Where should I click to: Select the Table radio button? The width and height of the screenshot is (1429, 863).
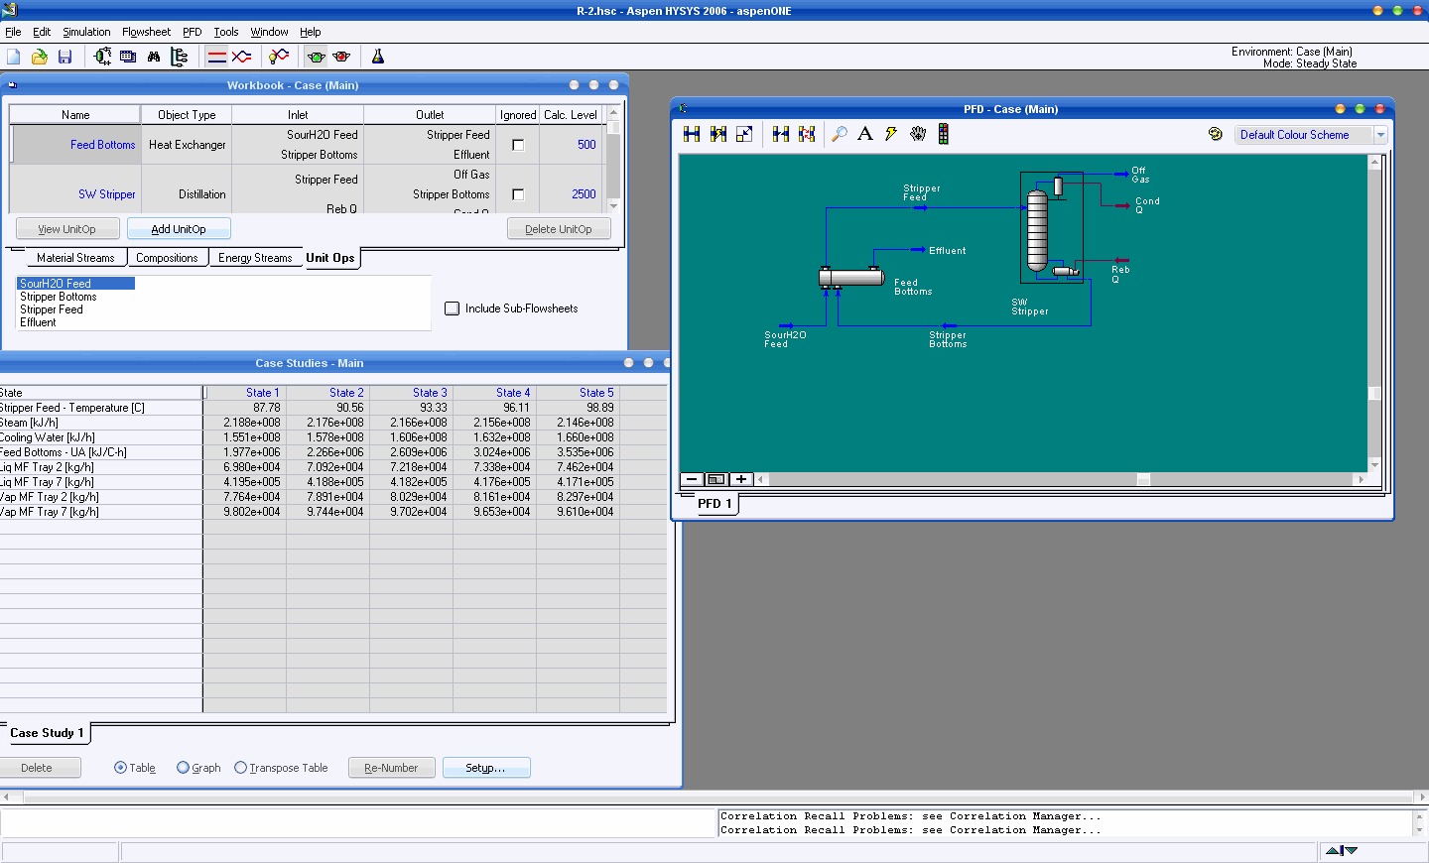121,768
